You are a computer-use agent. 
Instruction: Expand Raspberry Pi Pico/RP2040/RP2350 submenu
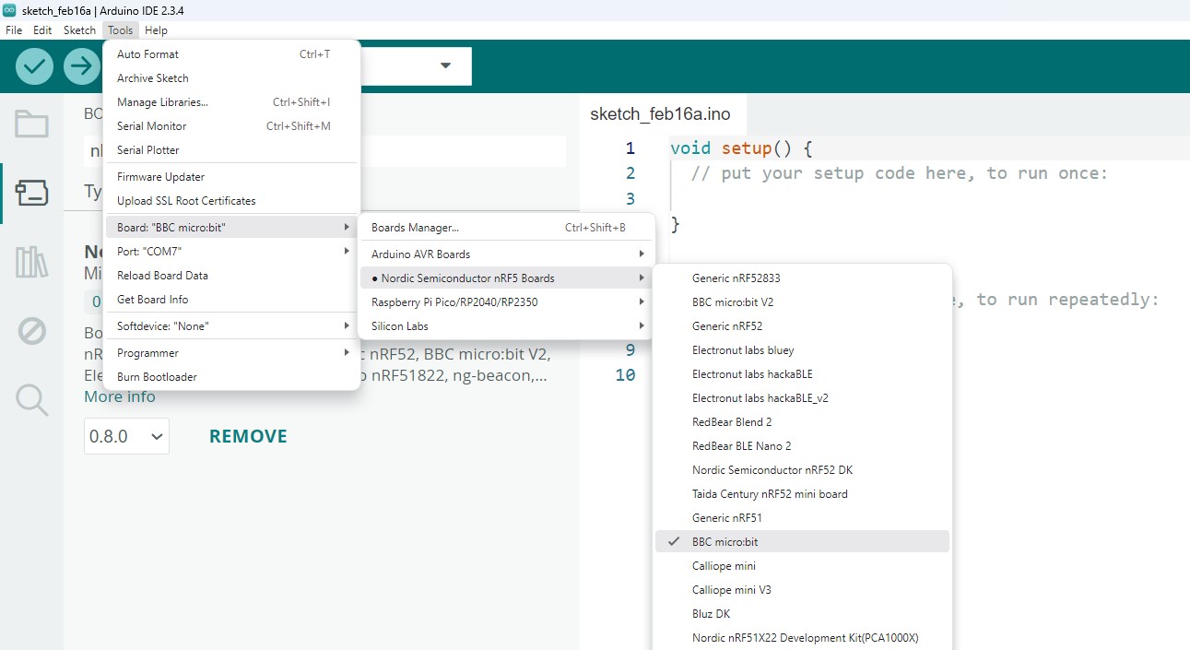click(x=506, y=301)
